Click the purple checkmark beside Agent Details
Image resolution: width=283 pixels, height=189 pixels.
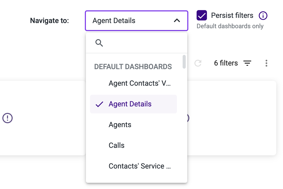tap(99, 104)
